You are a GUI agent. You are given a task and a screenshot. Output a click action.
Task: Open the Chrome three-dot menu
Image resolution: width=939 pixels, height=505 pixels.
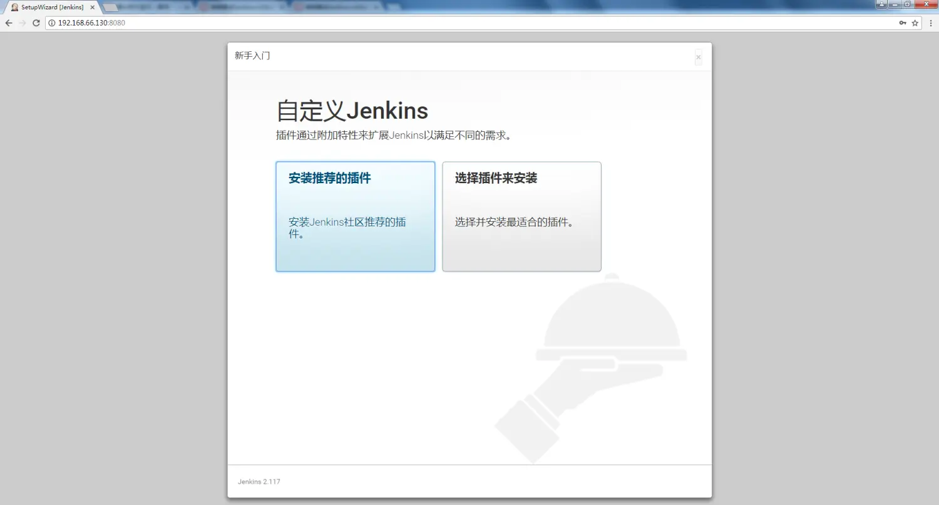point(930,22)
